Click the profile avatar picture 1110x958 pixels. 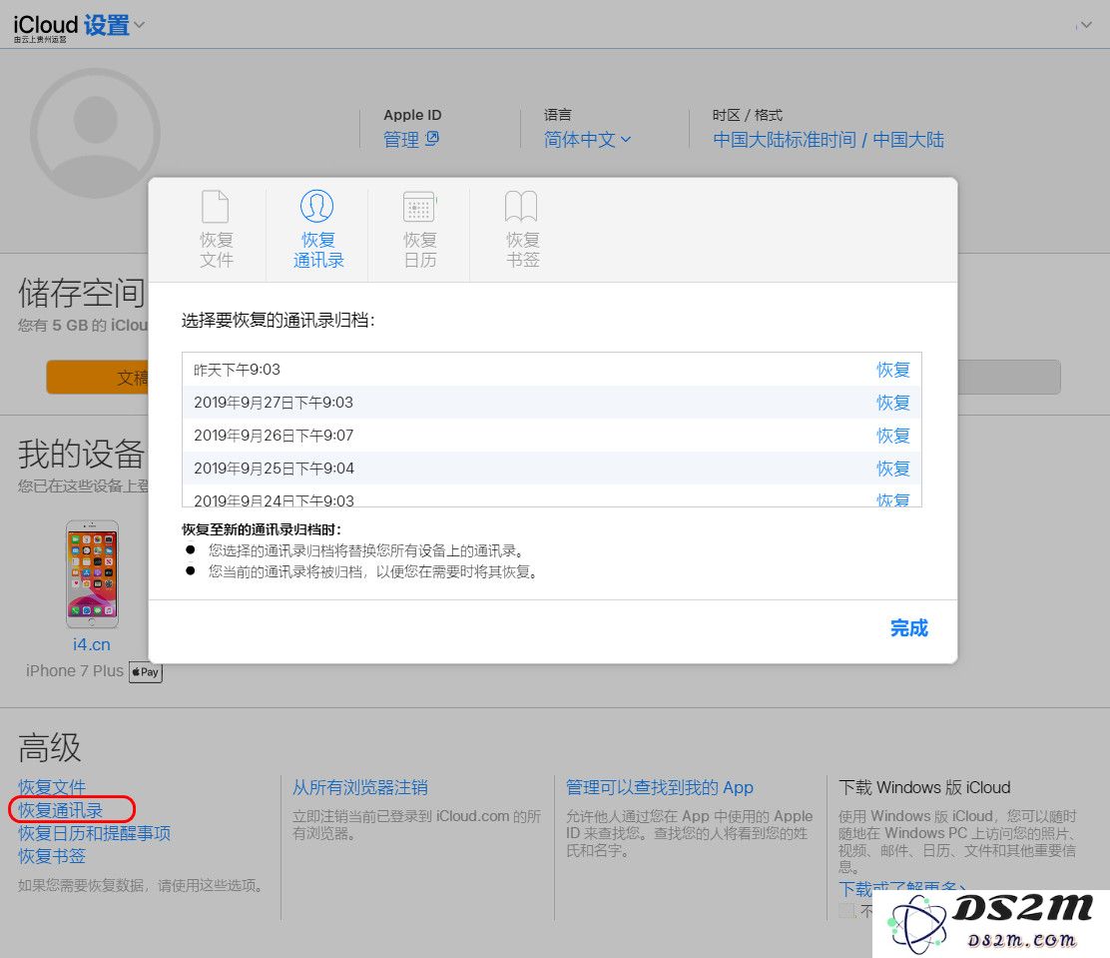tap(95, 133)
